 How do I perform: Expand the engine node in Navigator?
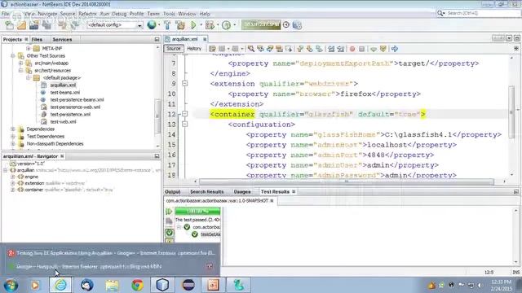click(13, 177)
